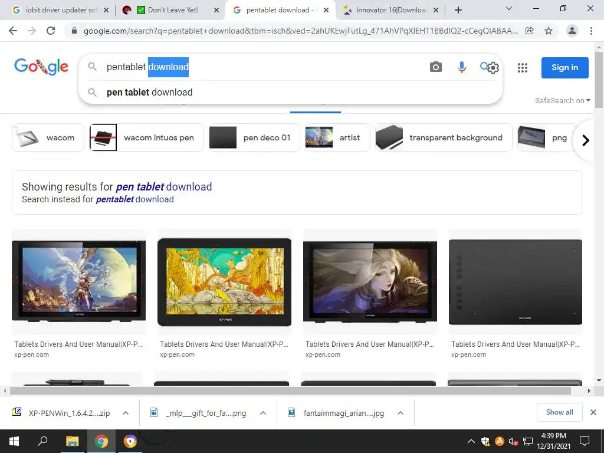Open the first 'Tablets Drivers And User Manual' title

78,344
